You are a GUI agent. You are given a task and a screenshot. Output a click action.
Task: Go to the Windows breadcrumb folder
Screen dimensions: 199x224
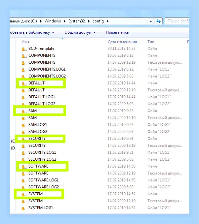tap(53, 21)
